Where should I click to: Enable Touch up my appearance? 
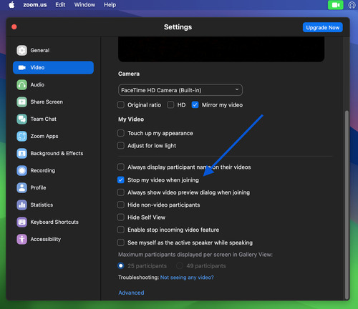(x=121, y=133)
